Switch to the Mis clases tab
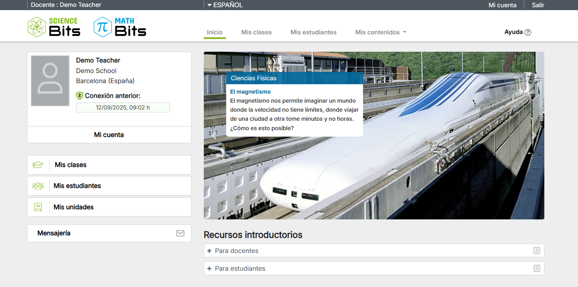 pyautogui.click(x=256, y=32)
